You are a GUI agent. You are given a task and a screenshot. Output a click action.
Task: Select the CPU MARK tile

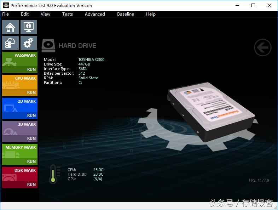tap(20, 82)
